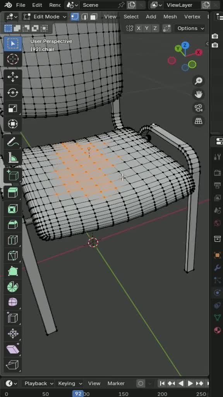Screen dimensions: 223x397
Task: Choose the Extrude Region tool
Action: (13, 193)
